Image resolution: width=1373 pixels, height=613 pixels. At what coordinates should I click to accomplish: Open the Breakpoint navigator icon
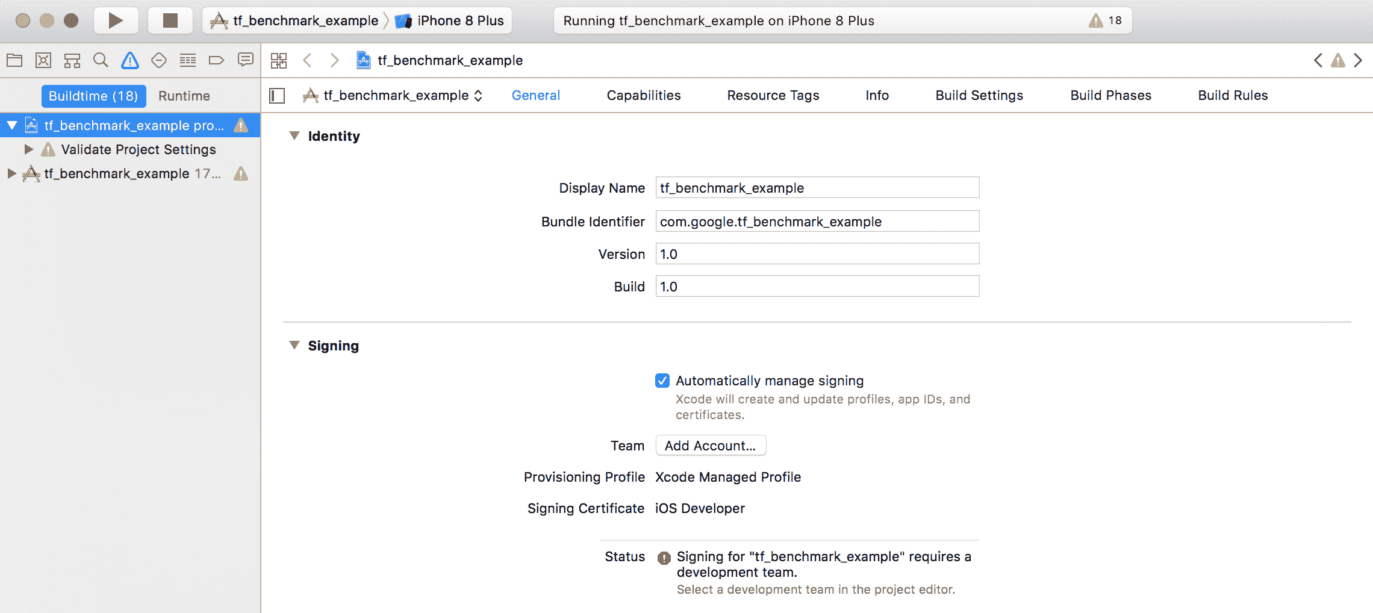(x=216, y=60)
